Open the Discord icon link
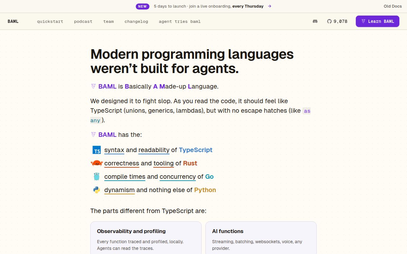The width and height of the screenshot is (407, 254). click(x=315, y=21)
